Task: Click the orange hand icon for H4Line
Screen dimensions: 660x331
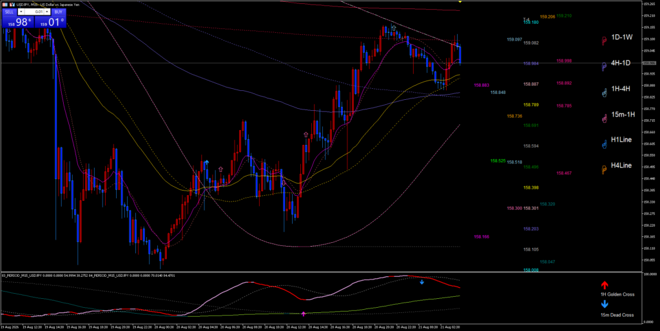Action: point(603,169)
